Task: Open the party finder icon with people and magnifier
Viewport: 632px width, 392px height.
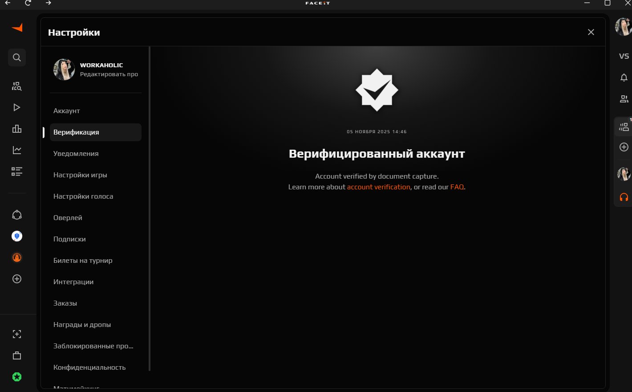Action: point(17,86)
